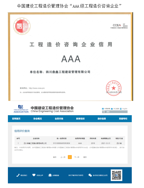Open the 党建专栏 navigation tab
This screenshot has width=144, height=188.
point(123,119)
